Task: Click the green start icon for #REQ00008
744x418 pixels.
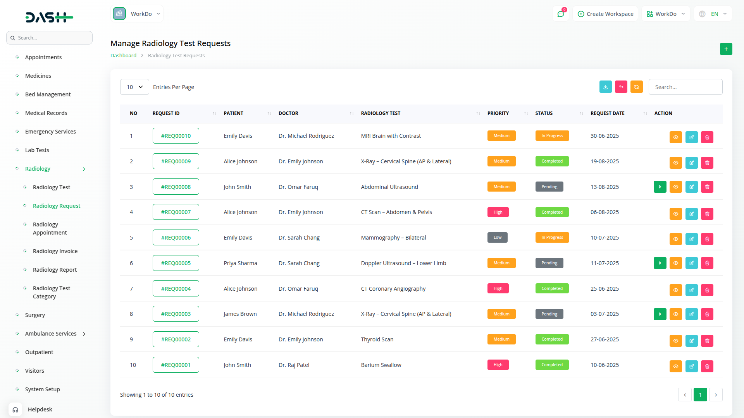Action: (660, 187)
